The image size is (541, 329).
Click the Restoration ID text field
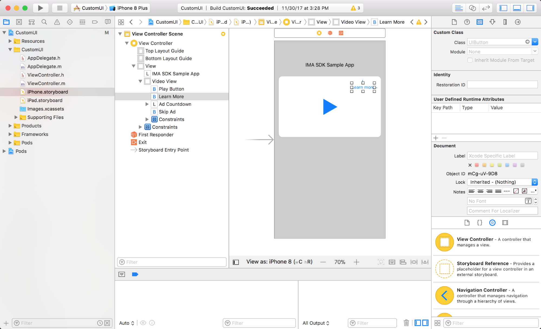[502, 85]
